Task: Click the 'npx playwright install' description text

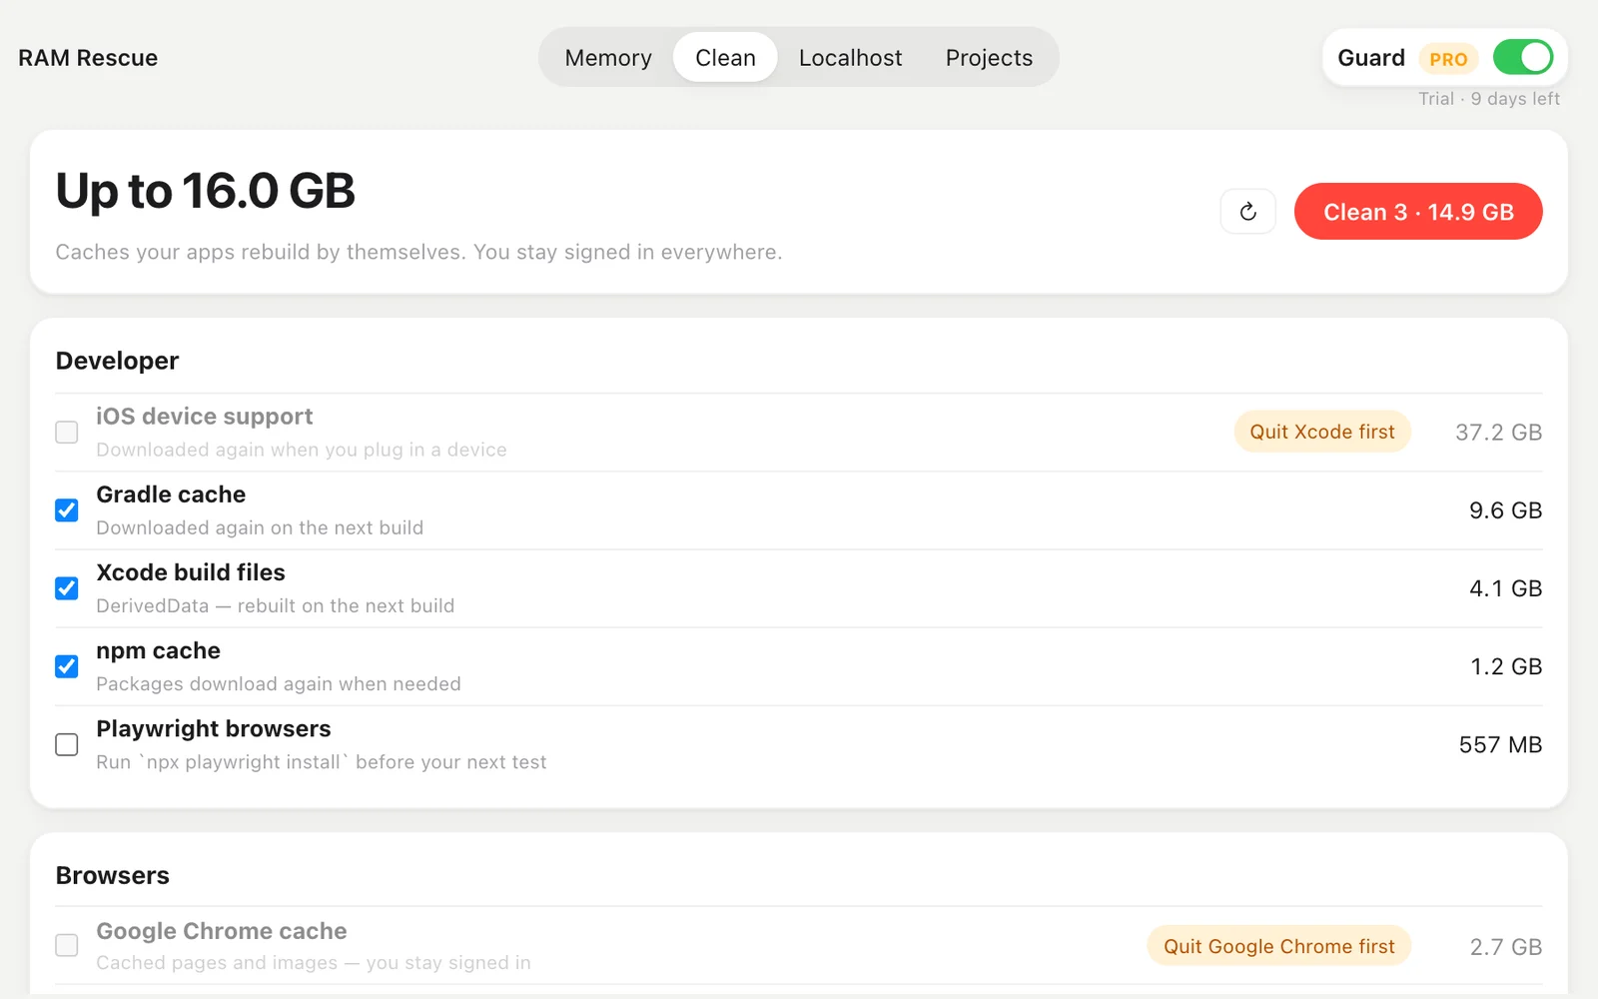Action: pyautogui.click(x=322, y=762)
